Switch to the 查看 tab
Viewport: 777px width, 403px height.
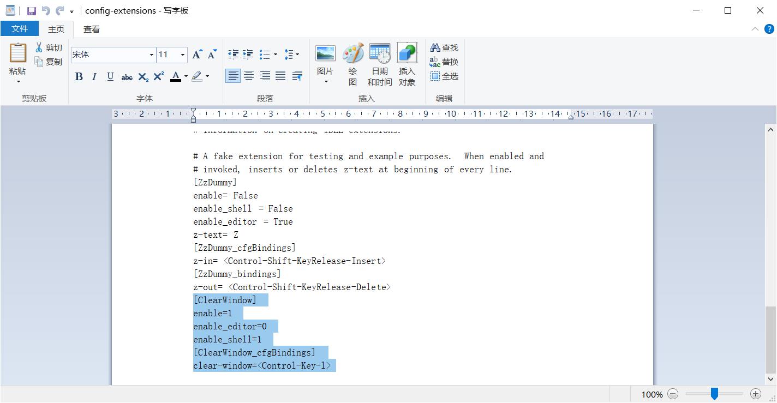pyautogui.click(x=91, y=29)
